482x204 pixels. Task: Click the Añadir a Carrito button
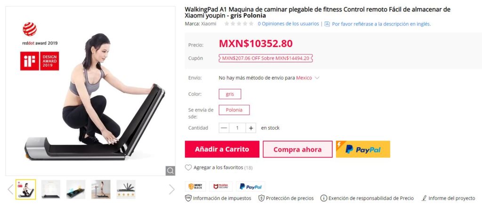[222, 149]
